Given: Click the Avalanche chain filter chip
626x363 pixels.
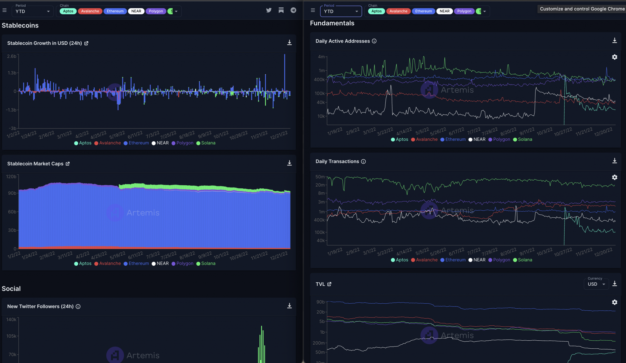Looking at the screenshot, I should click(90, 11).
